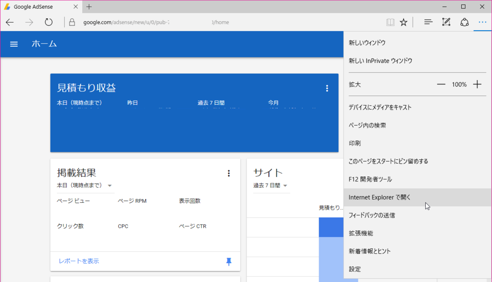This screenshot has width=492, height=282.
Task: Reload the page with the refresh icon
Action: click(49, 22)
